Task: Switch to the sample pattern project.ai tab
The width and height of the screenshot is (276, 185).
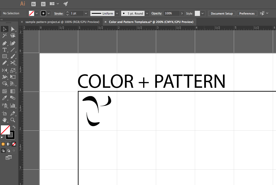Action: tap(62, 22)
